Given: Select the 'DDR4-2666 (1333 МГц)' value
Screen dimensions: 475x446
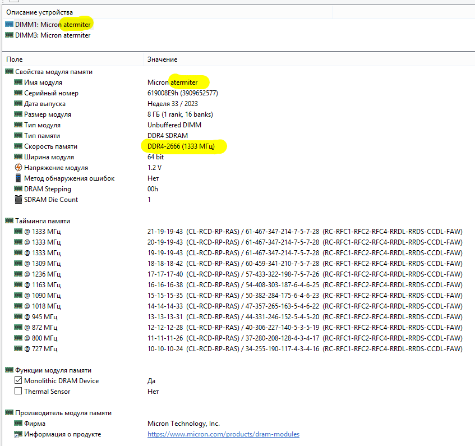Looking at the screenshot, I should point(181,146).
